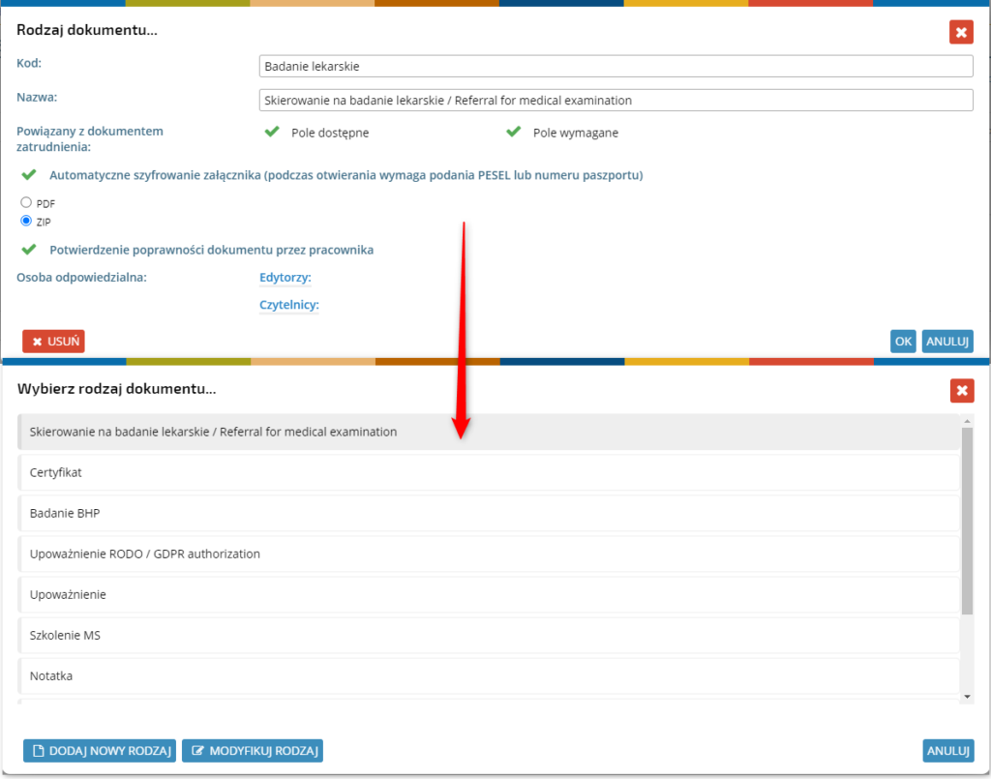
Task: Toggle the Pole wymagane checkmark
Action: 513,132
